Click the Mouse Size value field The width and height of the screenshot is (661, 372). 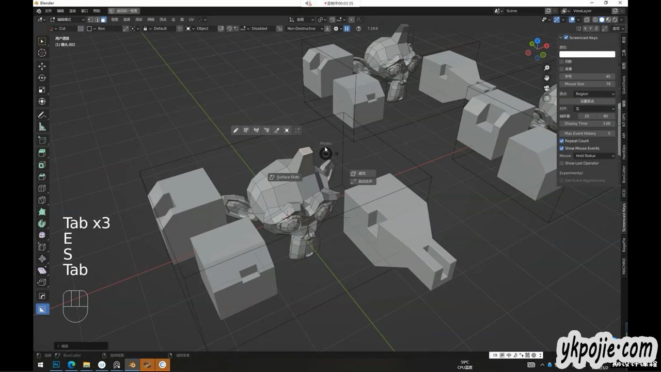(x=587, y=84)
